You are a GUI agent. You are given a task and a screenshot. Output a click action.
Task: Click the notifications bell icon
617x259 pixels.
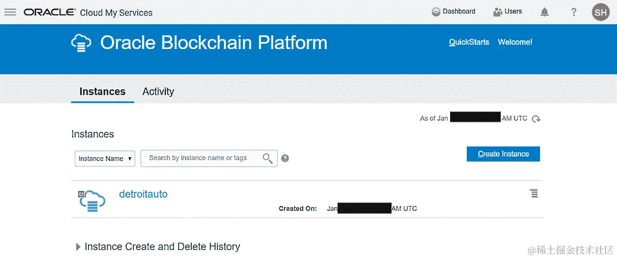(545, 12)
